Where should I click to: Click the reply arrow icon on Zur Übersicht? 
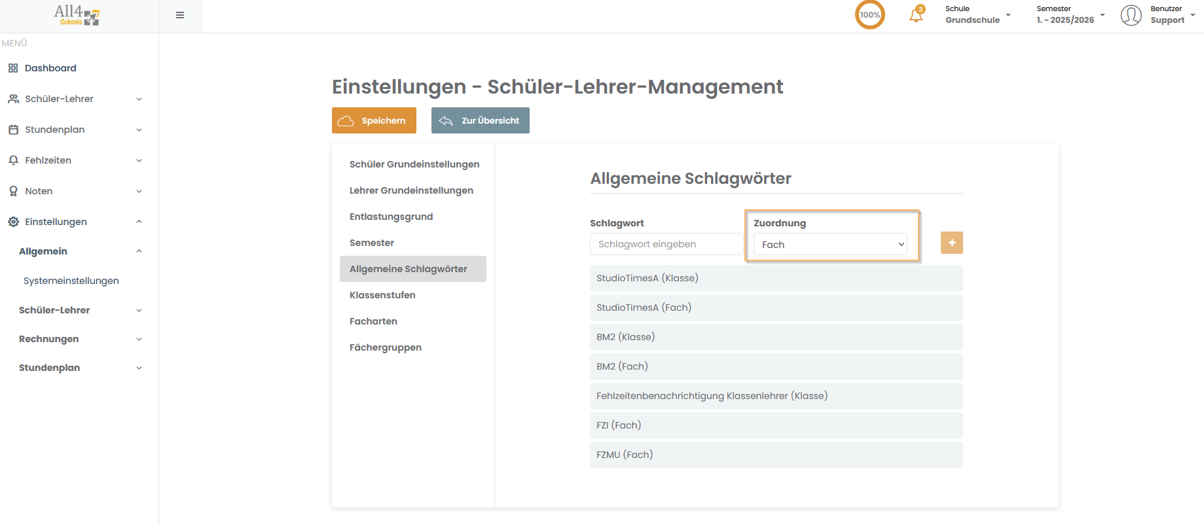pyautogui.click(x=446, y=120)
